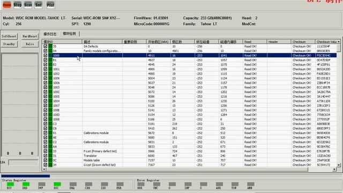Click the scroll-down arrow of the module table
This screenshot has height=193, width=343.
pyautogui.click(x=339, y=165)
